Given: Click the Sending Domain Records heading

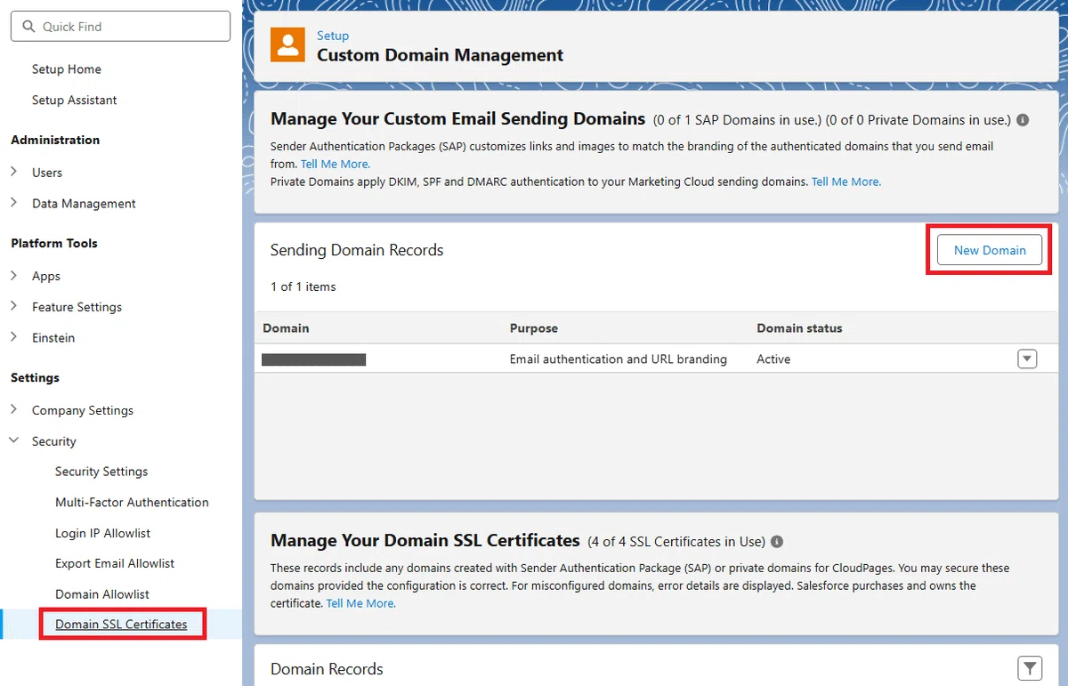Looking at the screenshot, I should click(x=357, y=250).
